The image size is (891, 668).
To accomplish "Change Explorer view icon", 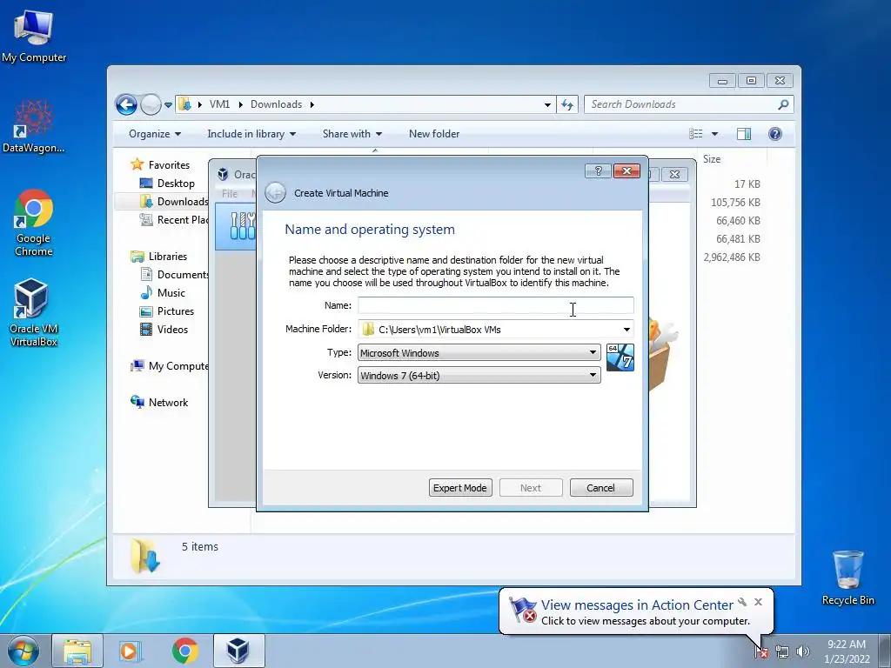I will point(696,133).
